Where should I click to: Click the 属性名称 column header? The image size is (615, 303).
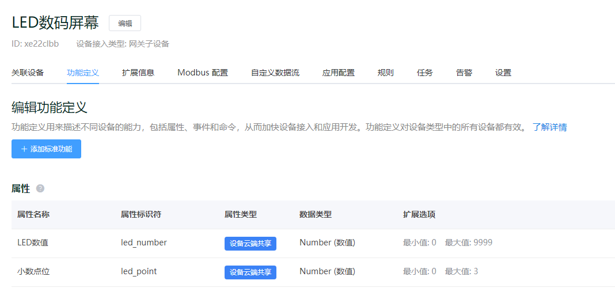[x=33, y=215]
